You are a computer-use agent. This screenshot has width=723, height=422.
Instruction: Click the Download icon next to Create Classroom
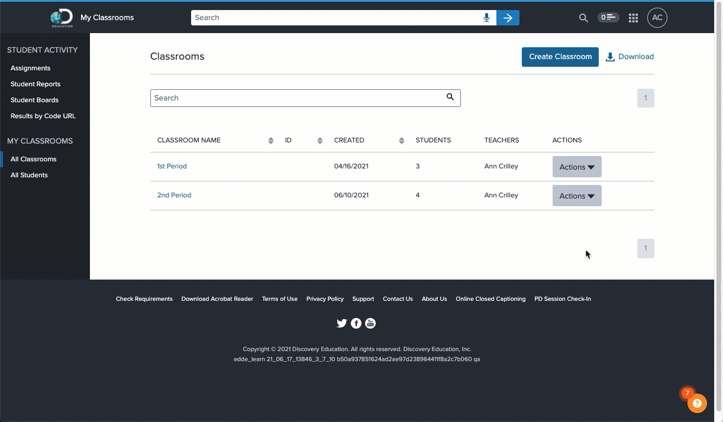[x=610, y=56]
